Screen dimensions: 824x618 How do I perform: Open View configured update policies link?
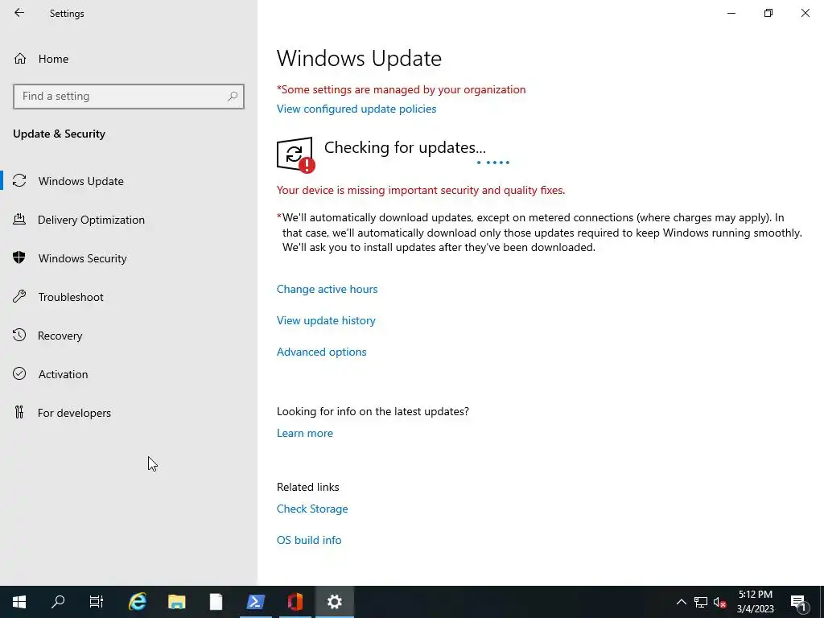point(356,109)
